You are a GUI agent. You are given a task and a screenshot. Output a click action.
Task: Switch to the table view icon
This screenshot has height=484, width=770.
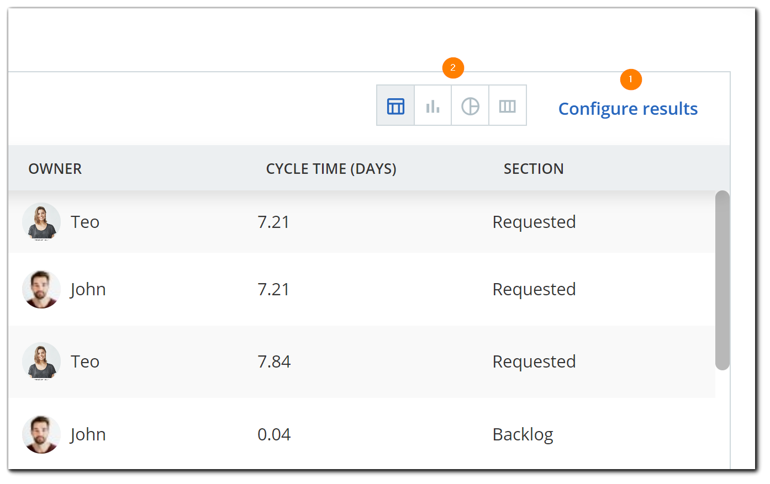pos(395,105)
